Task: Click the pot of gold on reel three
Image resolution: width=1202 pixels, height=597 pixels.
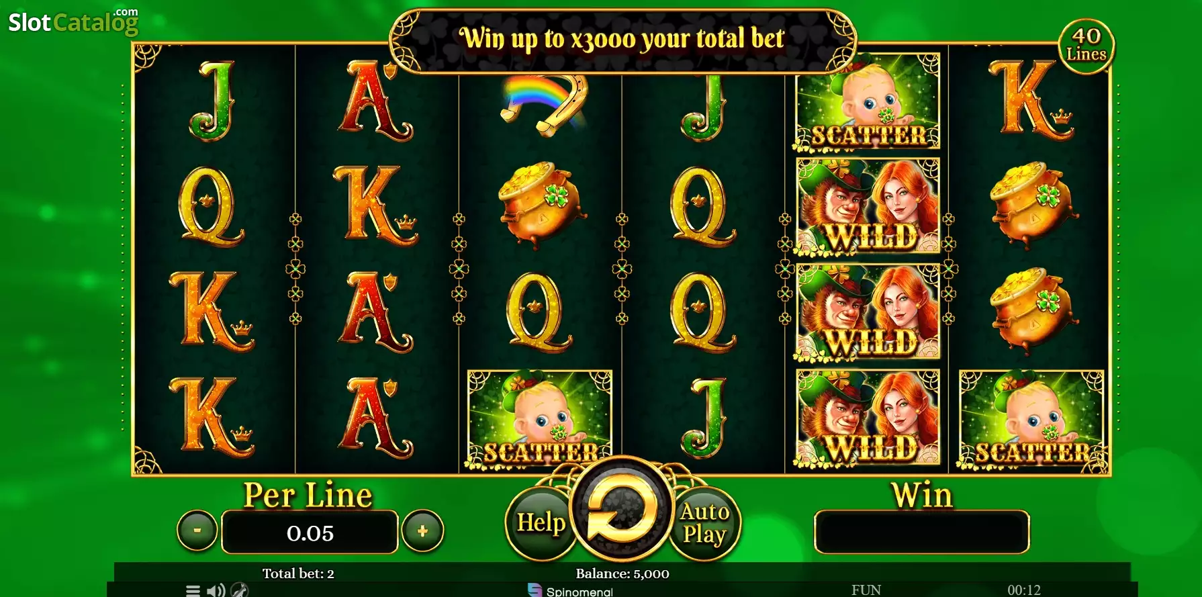Action: 543,204
